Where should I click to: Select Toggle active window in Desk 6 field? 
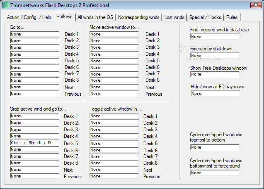114,150
